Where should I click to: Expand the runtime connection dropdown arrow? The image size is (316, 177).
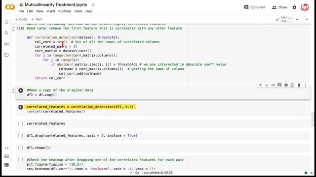click(297, 20)
